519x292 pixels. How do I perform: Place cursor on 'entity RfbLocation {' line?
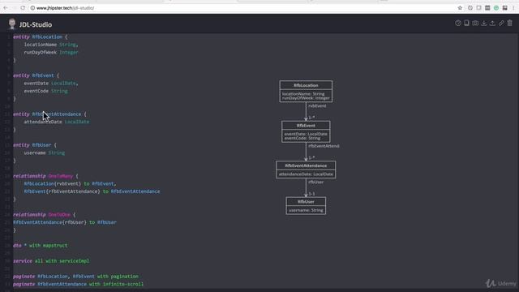pyautogui.click(x=40, y=36)
